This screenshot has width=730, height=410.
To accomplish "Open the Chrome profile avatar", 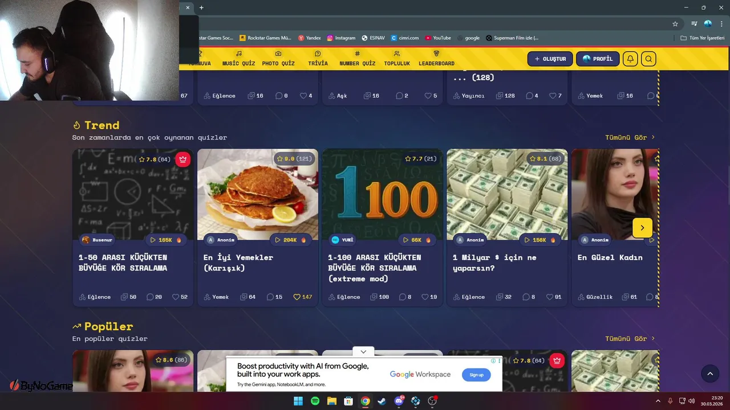I will coord(708,24).
